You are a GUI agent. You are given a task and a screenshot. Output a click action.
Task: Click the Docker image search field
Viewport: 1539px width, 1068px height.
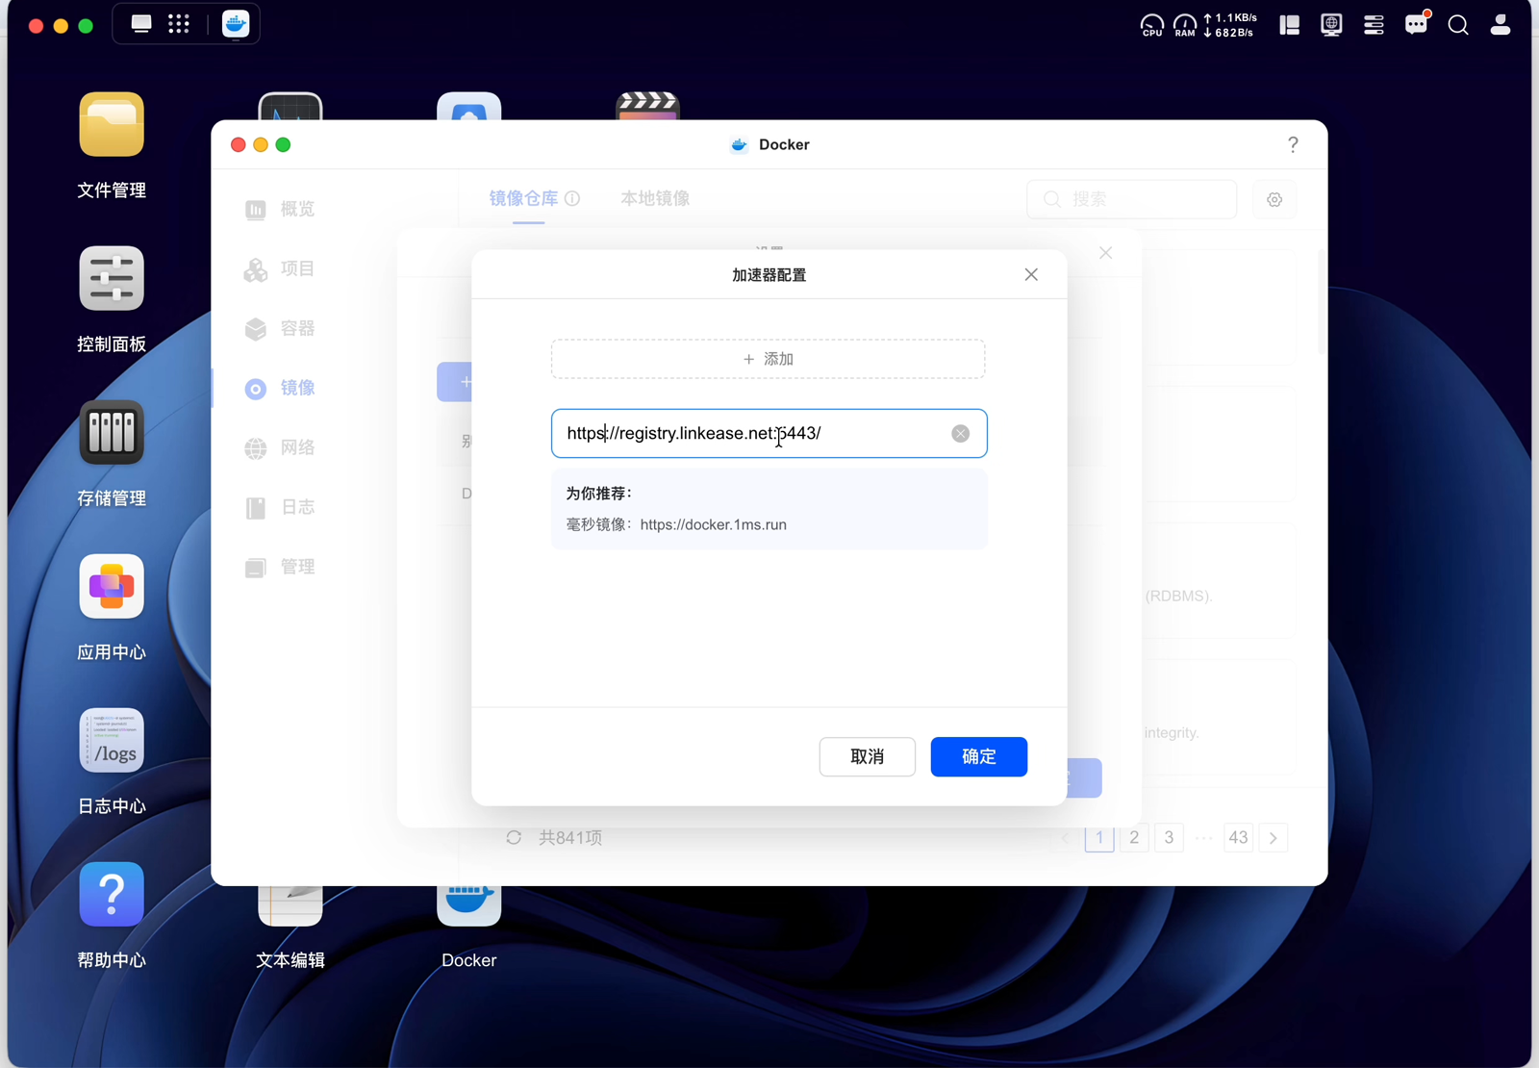[1132, 199]
